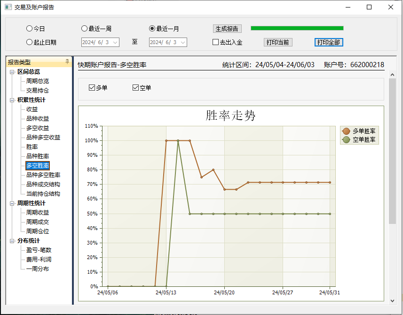The height and width of the screenshot is (315, 403).
Task: Open the start date dropdown
Action: click(115, 42)
